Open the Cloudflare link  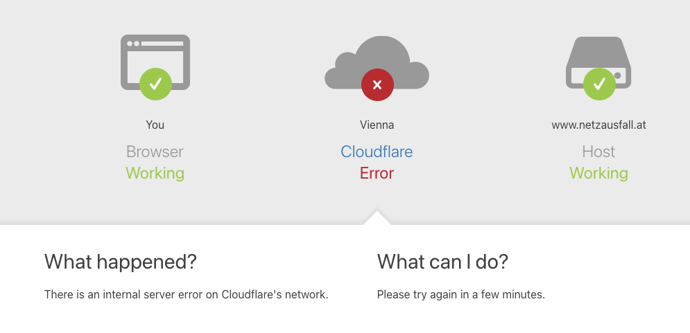coord(377,152)
